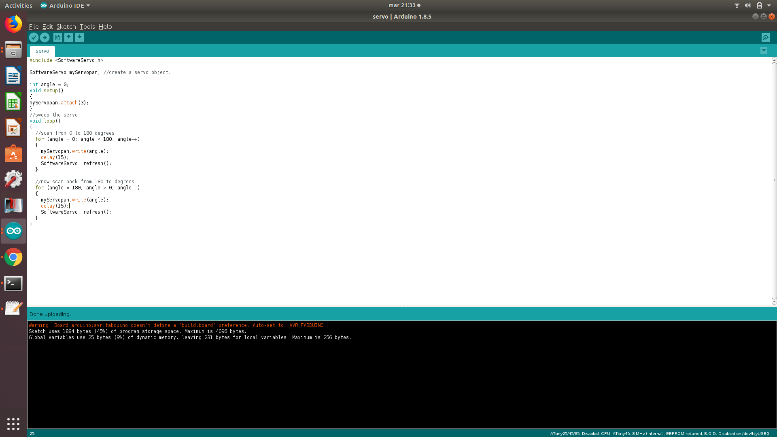Open the Terminal dock icon
Screen dimensions: 777x437
13,284
